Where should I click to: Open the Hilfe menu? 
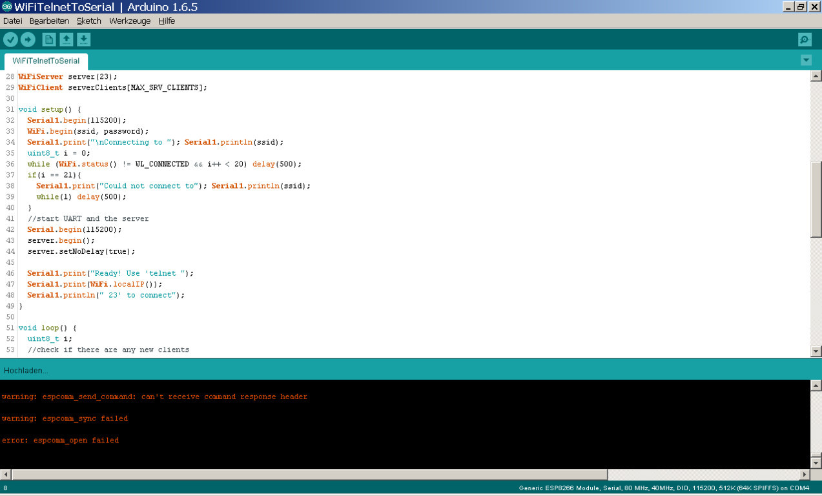point(167,21)
